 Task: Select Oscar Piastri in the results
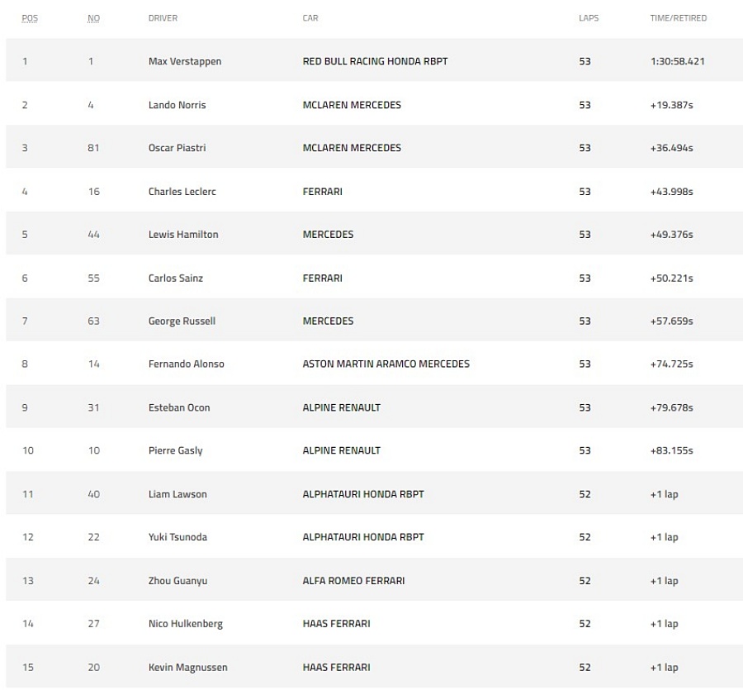177,148
